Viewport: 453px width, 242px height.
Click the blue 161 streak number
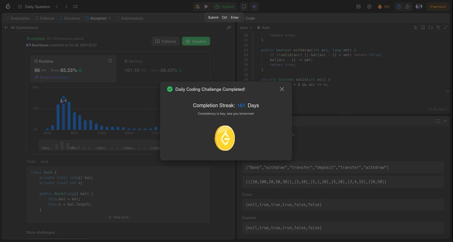click(x=241, y=106)
